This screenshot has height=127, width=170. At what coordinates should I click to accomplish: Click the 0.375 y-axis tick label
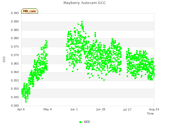(x=15, y=47)
